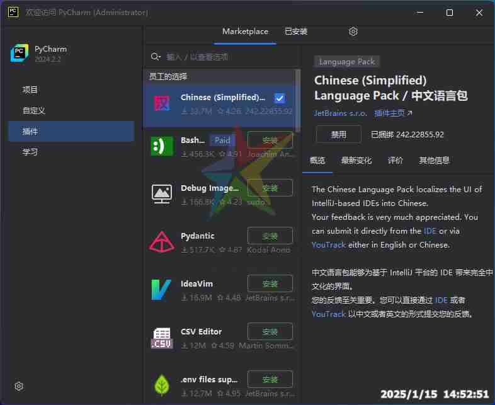This screenshot has height=405, width=495.
Task: Open JetBrains s.r.o. vendor link
Action: pyautogui.click(x=340, y=113)
